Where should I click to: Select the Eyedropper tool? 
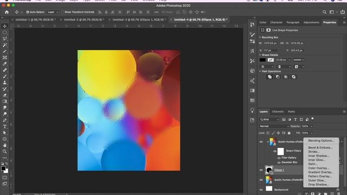[5, 64]
